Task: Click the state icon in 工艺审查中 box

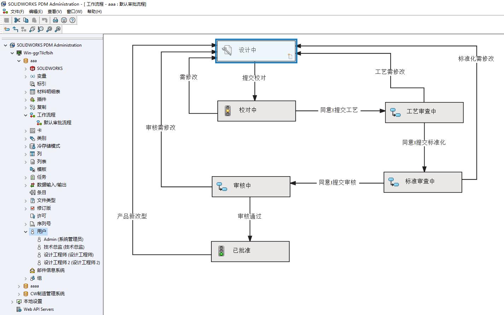Action: point(395,112)
